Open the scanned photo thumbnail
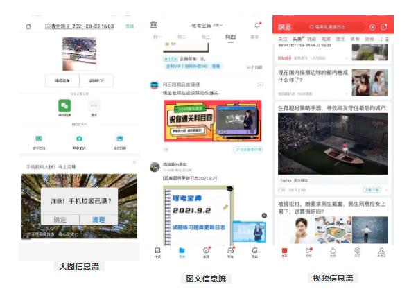409x296 pixels. 79,54
